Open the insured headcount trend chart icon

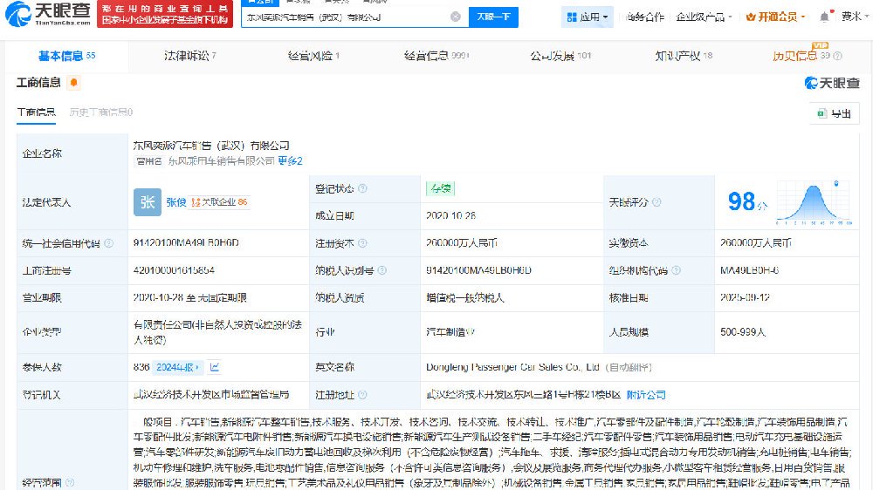point(215,367)
